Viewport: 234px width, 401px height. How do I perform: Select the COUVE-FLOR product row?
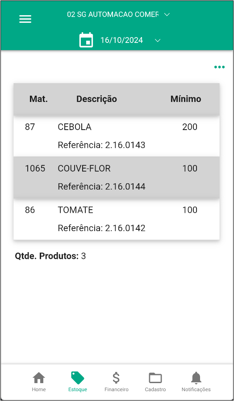pos(117,177)
